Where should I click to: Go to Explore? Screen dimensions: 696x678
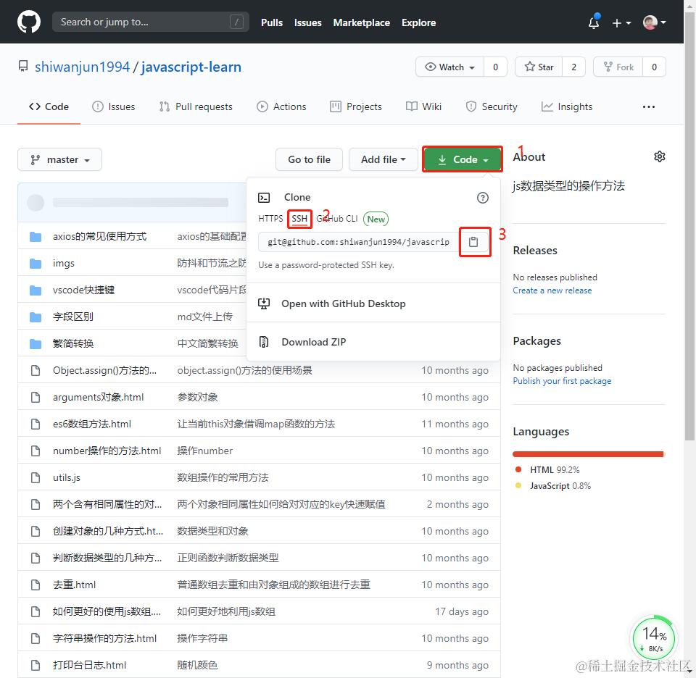(418, 22)
